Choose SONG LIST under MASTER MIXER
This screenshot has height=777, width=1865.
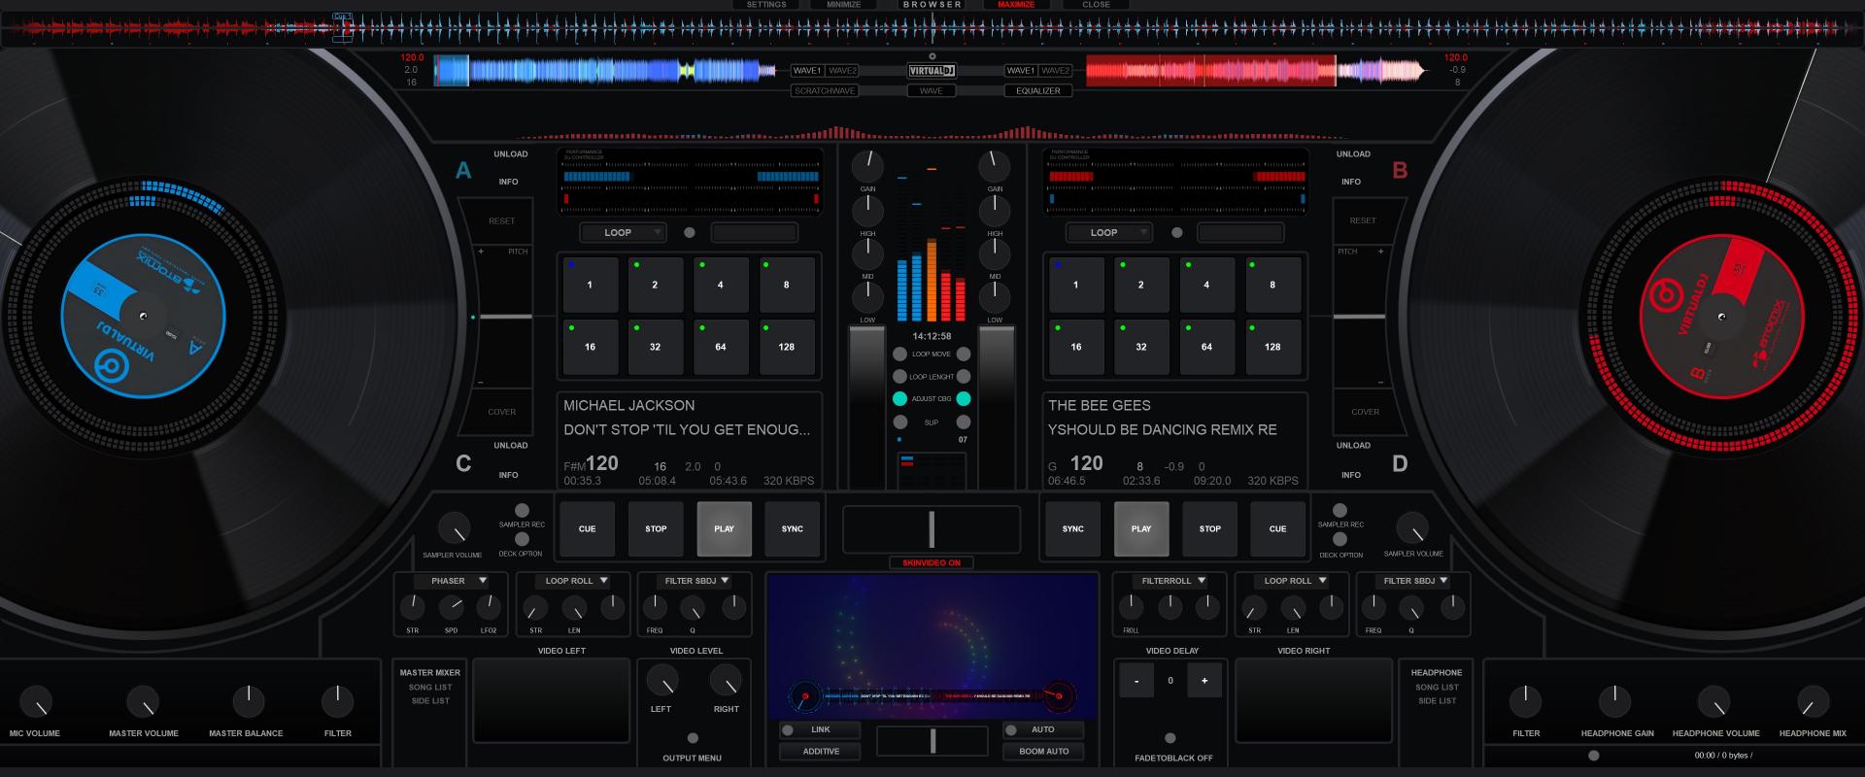(430, 687)
